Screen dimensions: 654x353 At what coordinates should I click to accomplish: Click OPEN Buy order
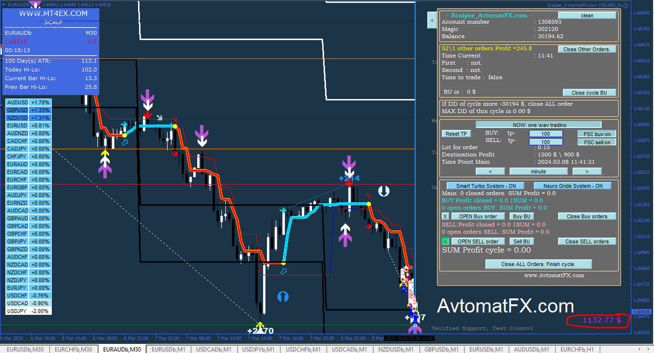478,216
